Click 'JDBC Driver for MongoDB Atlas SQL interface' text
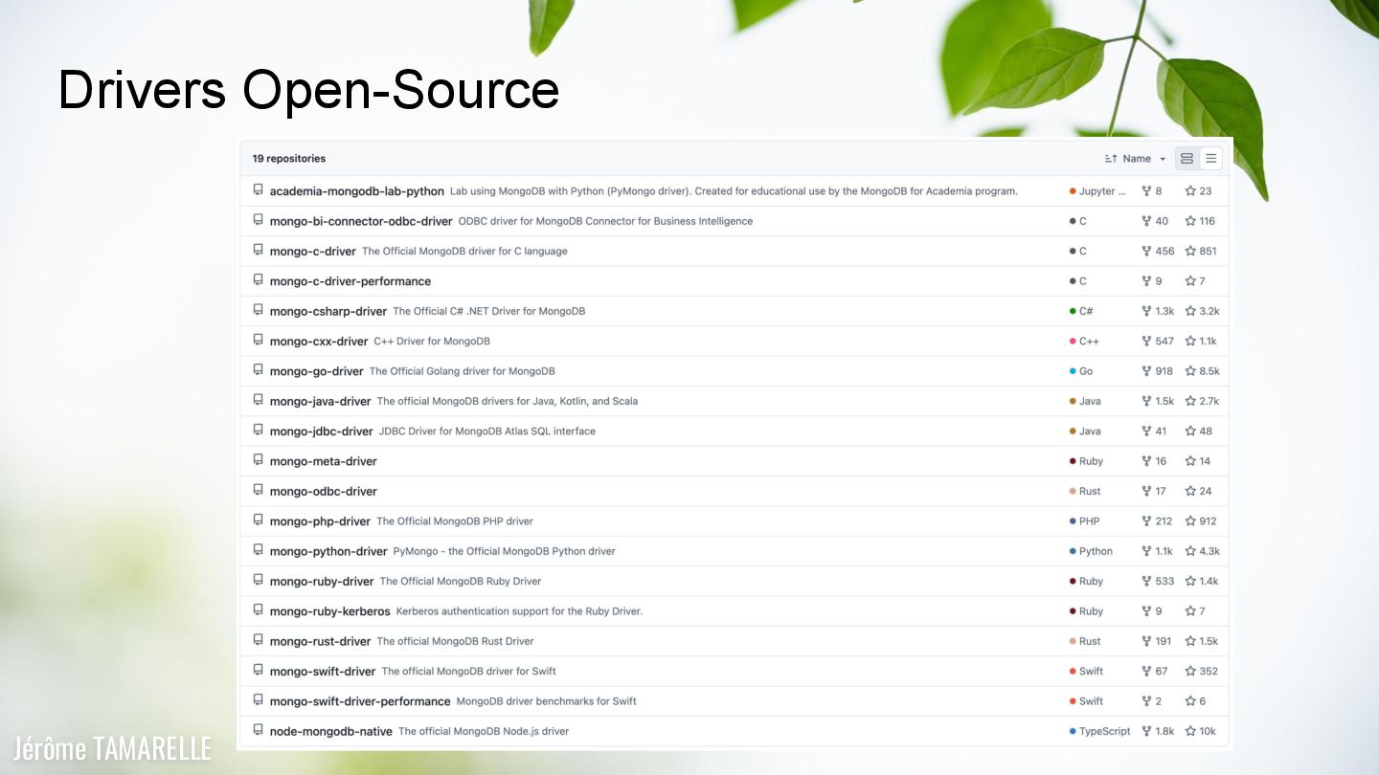This screenshot has height=775, width=1379. (x=487, y=432)
